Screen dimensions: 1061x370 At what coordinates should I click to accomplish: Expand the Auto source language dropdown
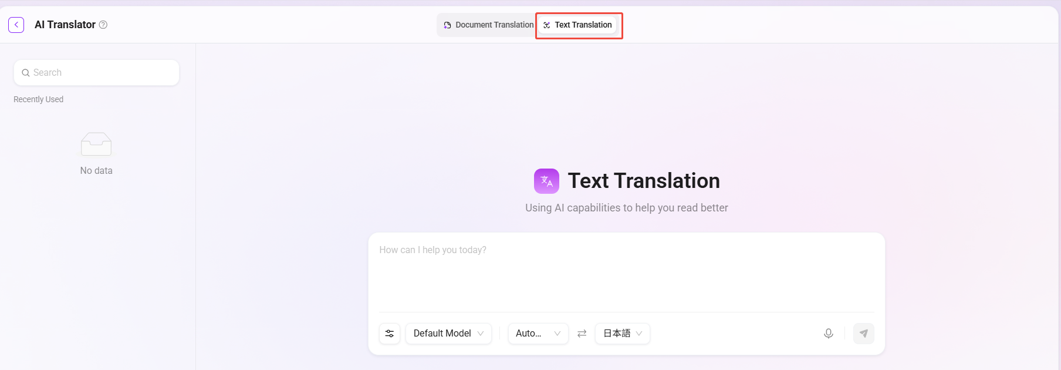coord(538,334)
